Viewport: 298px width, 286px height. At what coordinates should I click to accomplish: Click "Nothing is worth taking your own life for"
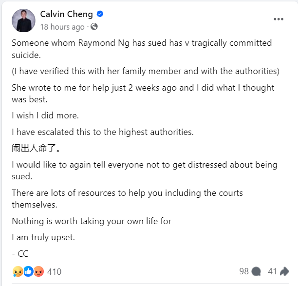92,221
